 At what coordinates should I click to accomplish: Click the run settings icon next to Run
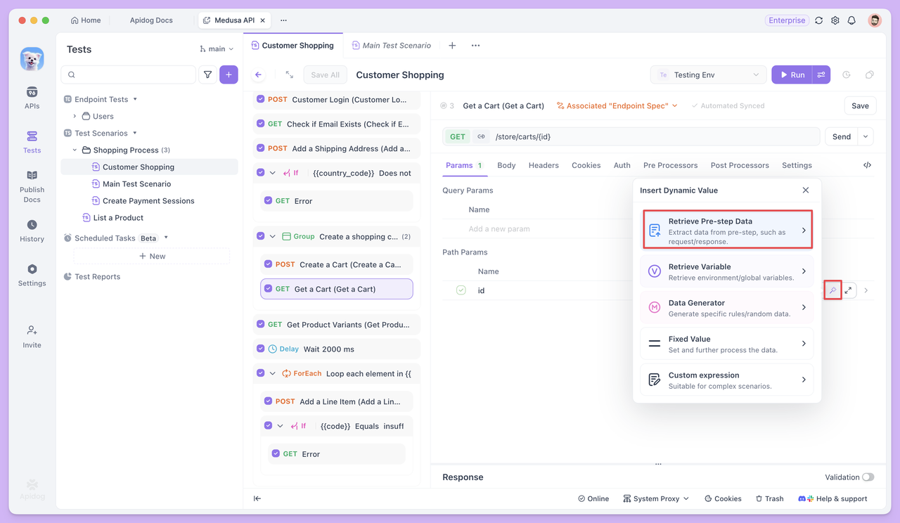821,75
